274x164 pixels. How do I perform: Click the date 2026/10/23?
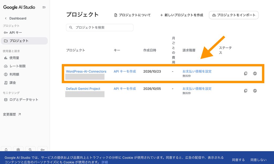(152, 71)
